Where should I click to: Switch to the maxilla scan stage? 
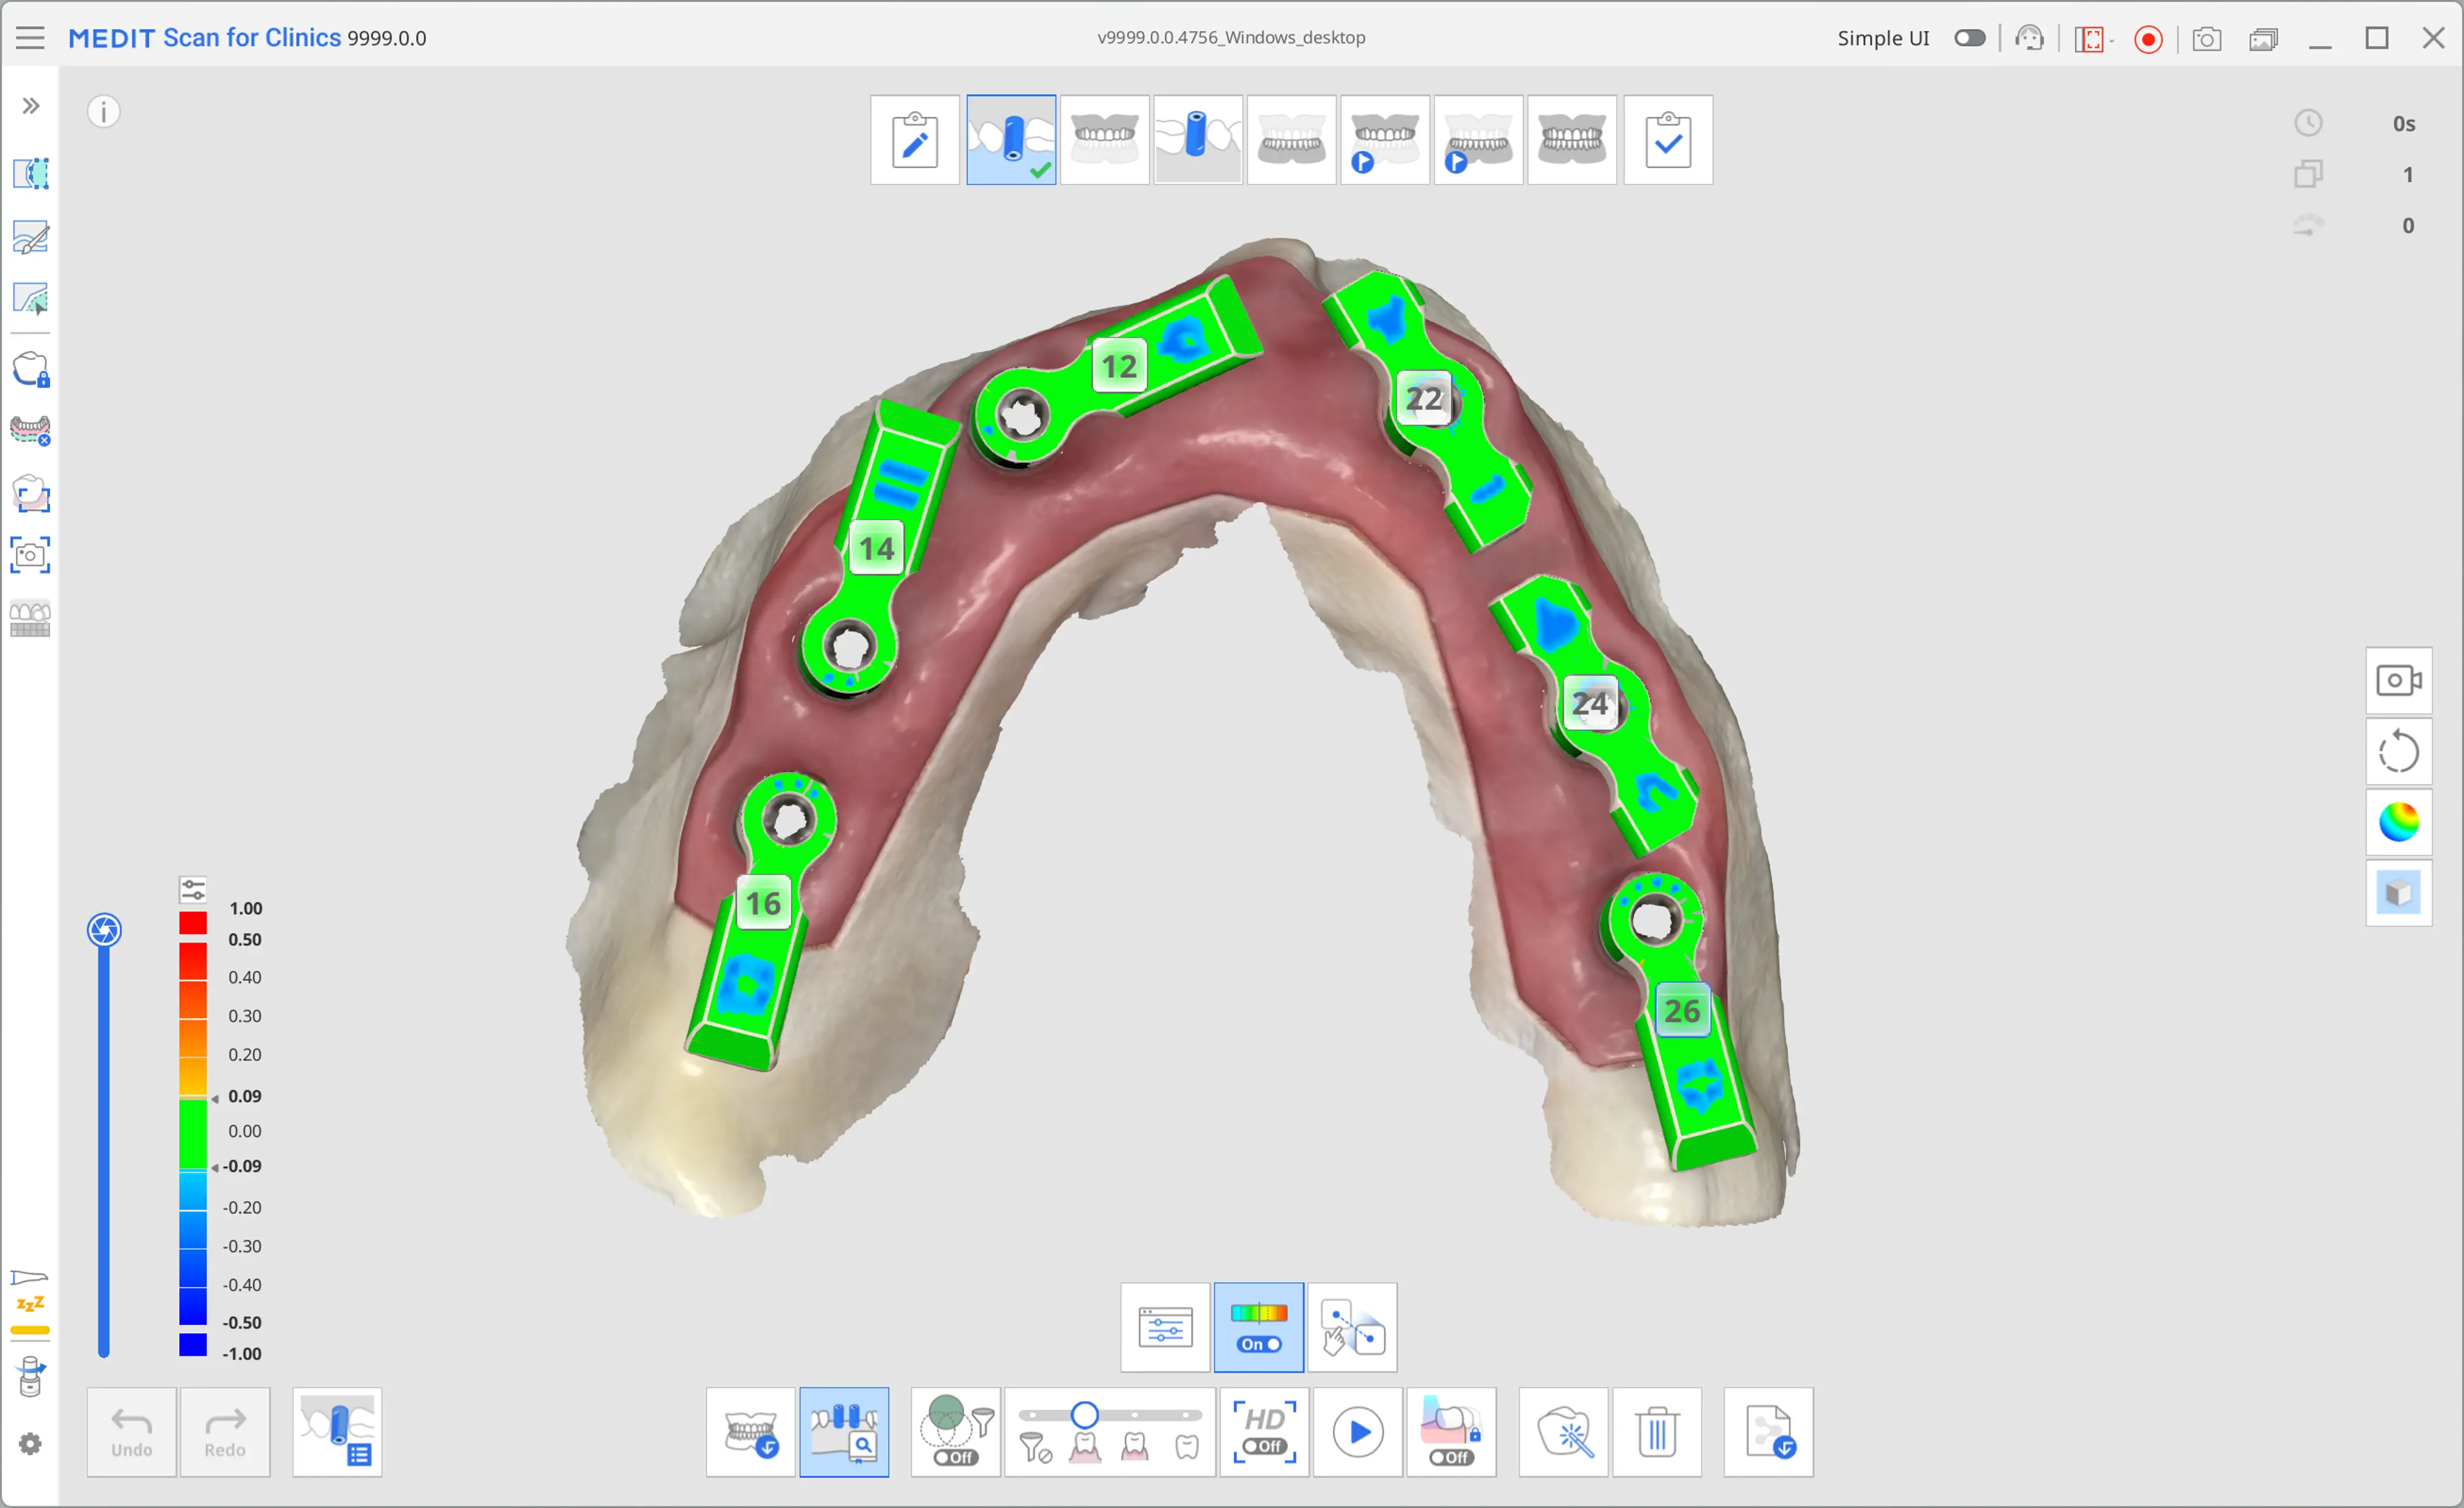pos(1104,140)
